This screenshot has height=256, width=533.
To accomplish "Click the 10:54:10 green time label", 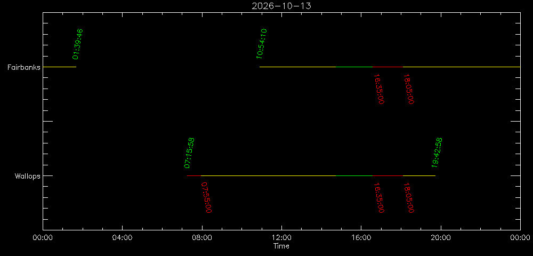I will click(262, 44).
